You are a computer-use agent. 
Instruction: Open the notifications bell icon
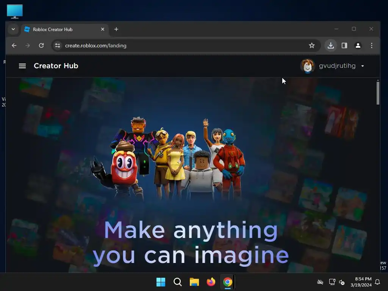click(377, 282)
